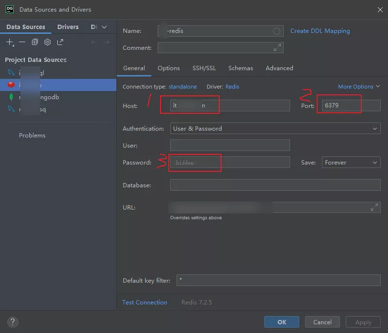Focus the Name input field
This screenshot has height=333, width=388.
pos(221,31)
